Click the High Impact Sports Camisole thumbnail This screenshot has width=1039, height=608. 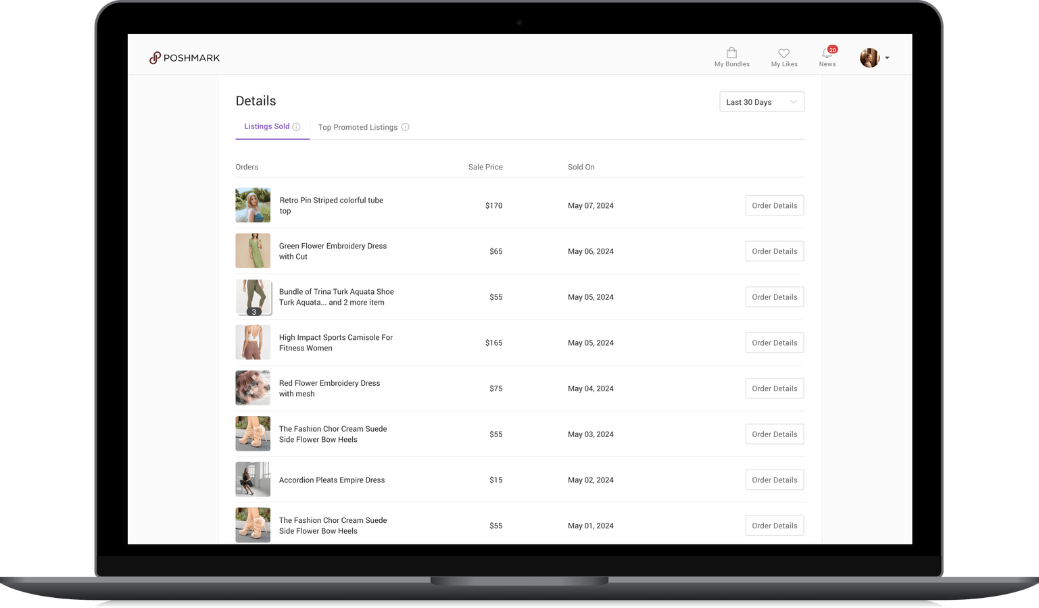(253, 343)
